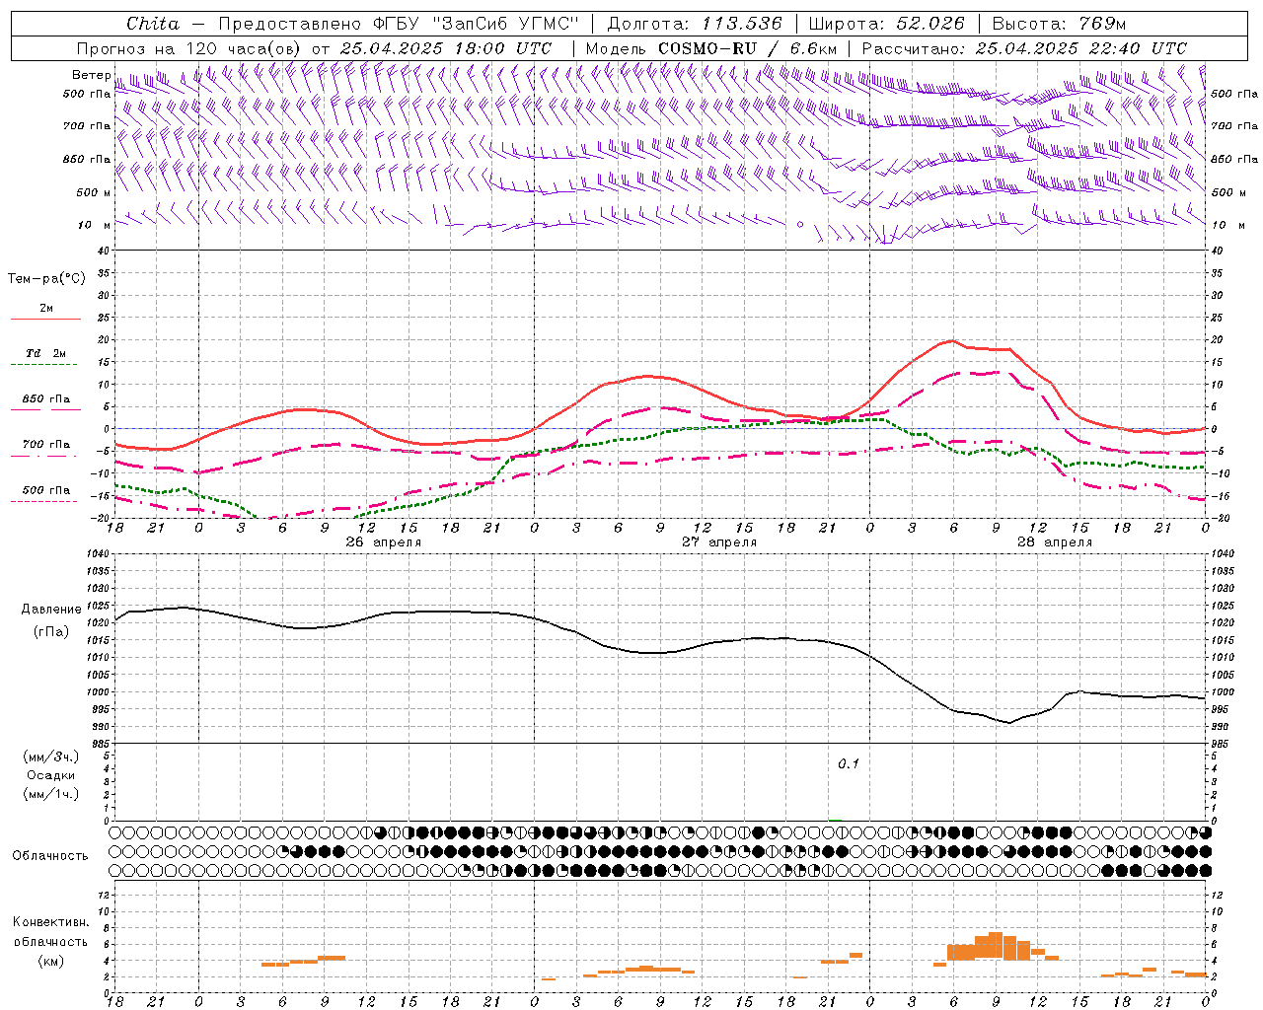The width and height of the screenshot is (1263, 1010).
Task: Click the Давление panel label
Action: (x=51, y=610)
